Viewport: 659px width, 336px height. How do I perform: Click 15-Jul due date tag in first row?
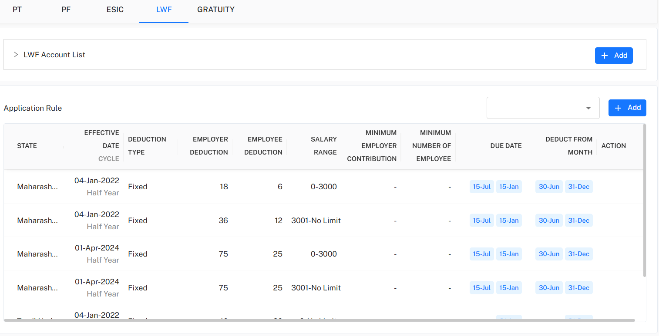pos(481,187)
